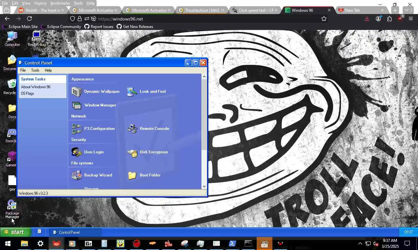Open the Firefox extensions puzzle icon
This screenshot has width=418, height=250.
[389, 19]
